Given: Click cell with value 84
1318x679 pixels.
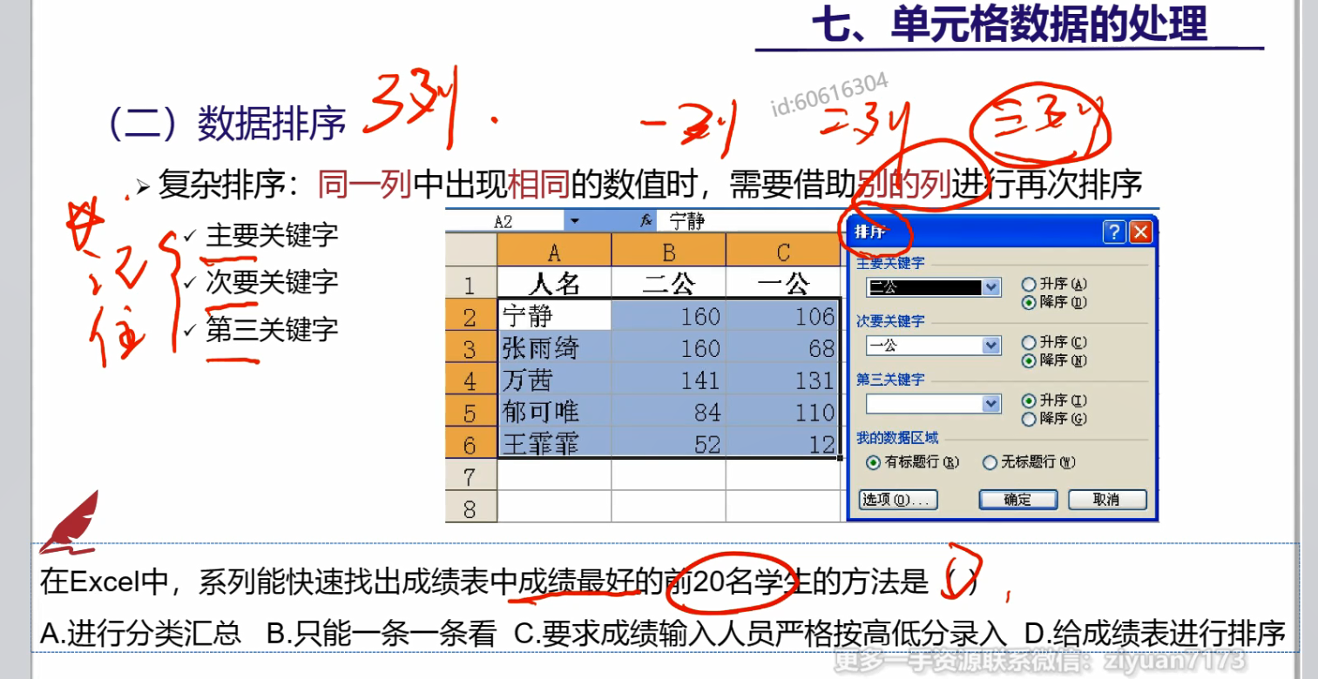Looking at the screenshot, I should click(x=668, y=412).
